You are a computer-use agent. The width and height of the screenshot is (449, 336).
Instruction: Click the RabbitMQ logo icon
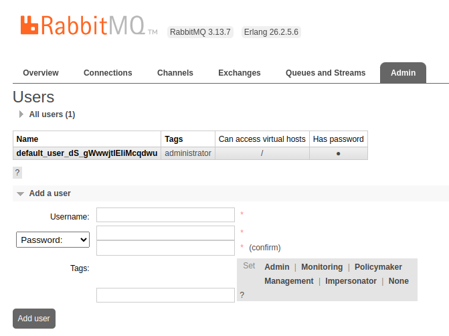click(29, 25)
